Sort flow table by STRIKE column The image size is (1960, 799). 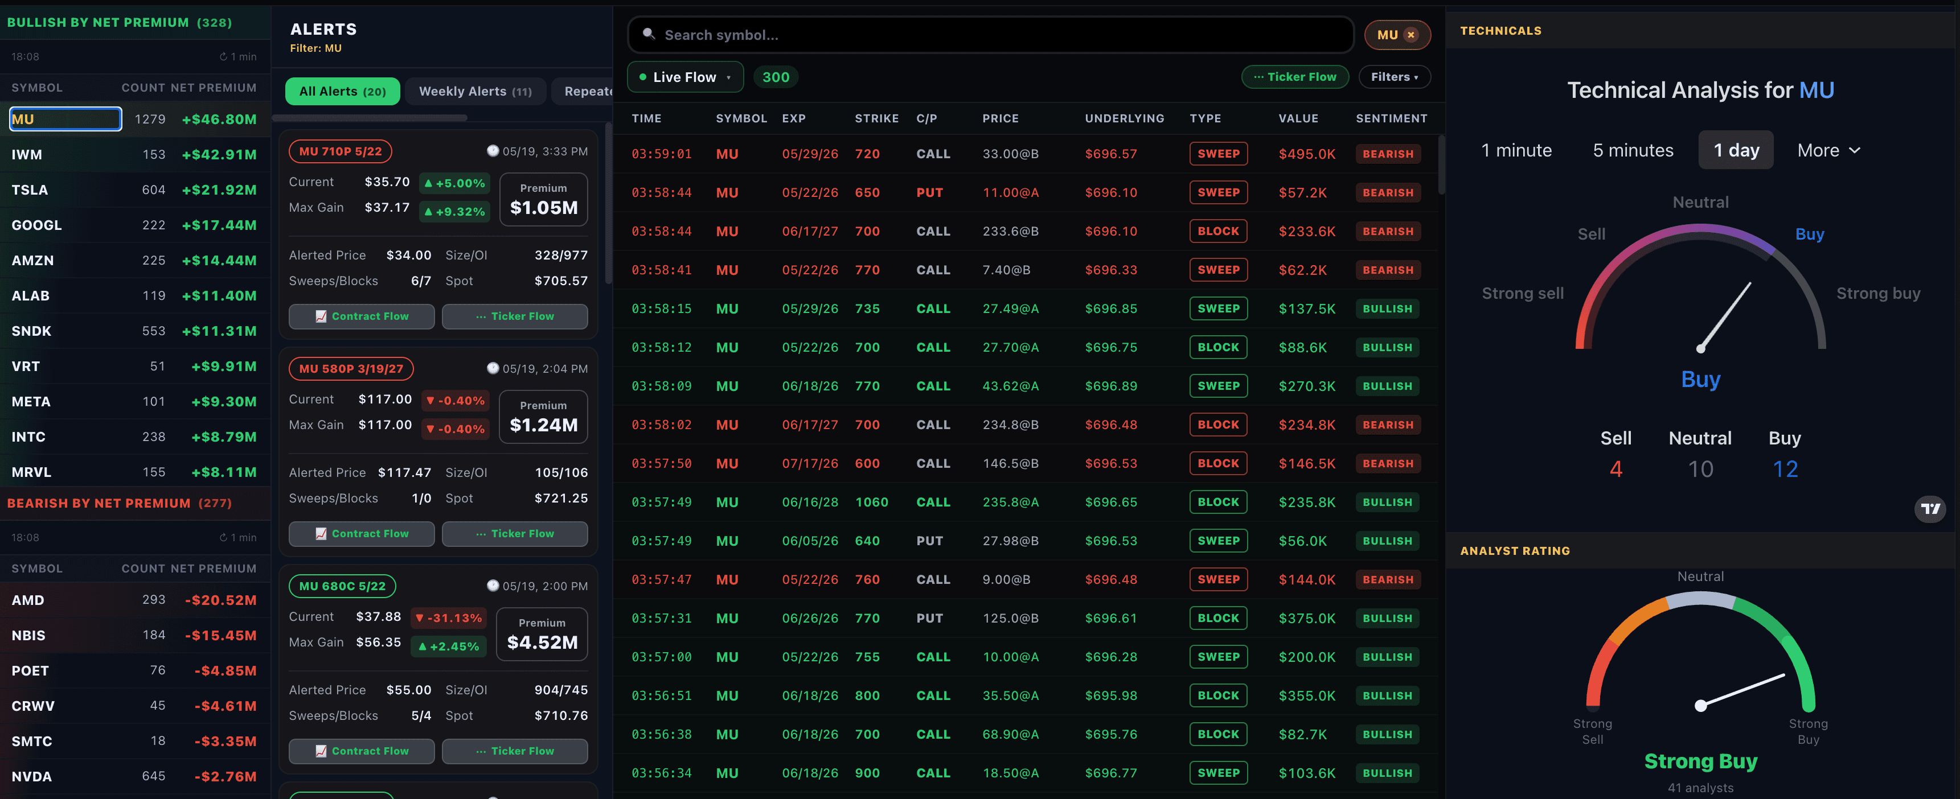[876, 118]
